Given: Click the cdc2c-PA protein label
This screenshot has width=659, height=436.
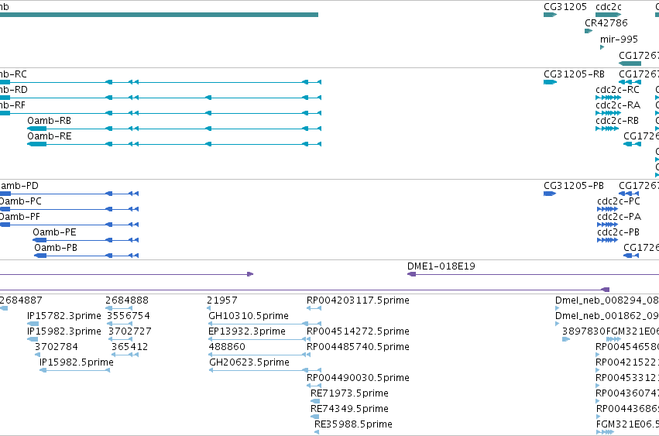Looking at the screenshot, I should click(x=619, y=217).
